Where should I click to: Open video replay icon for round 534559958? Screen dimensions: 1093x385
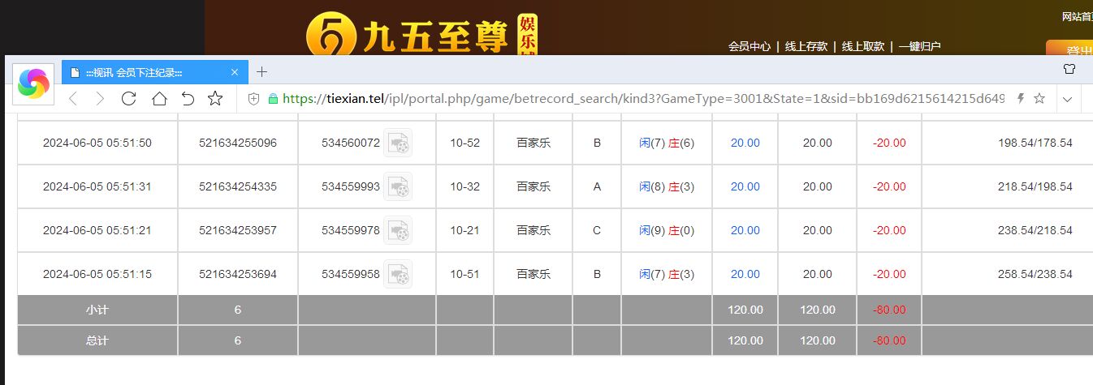[x=398, y=275]
